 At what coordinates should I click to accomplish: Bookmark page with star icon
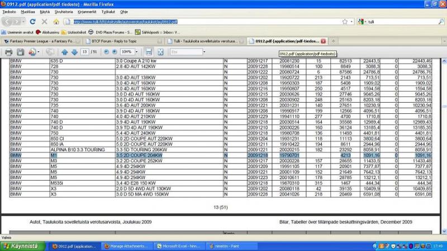344,22
